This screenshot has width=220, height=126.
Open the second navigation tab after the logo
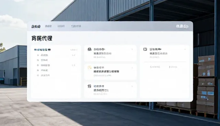pyautogui.click(x=61, y=26)
